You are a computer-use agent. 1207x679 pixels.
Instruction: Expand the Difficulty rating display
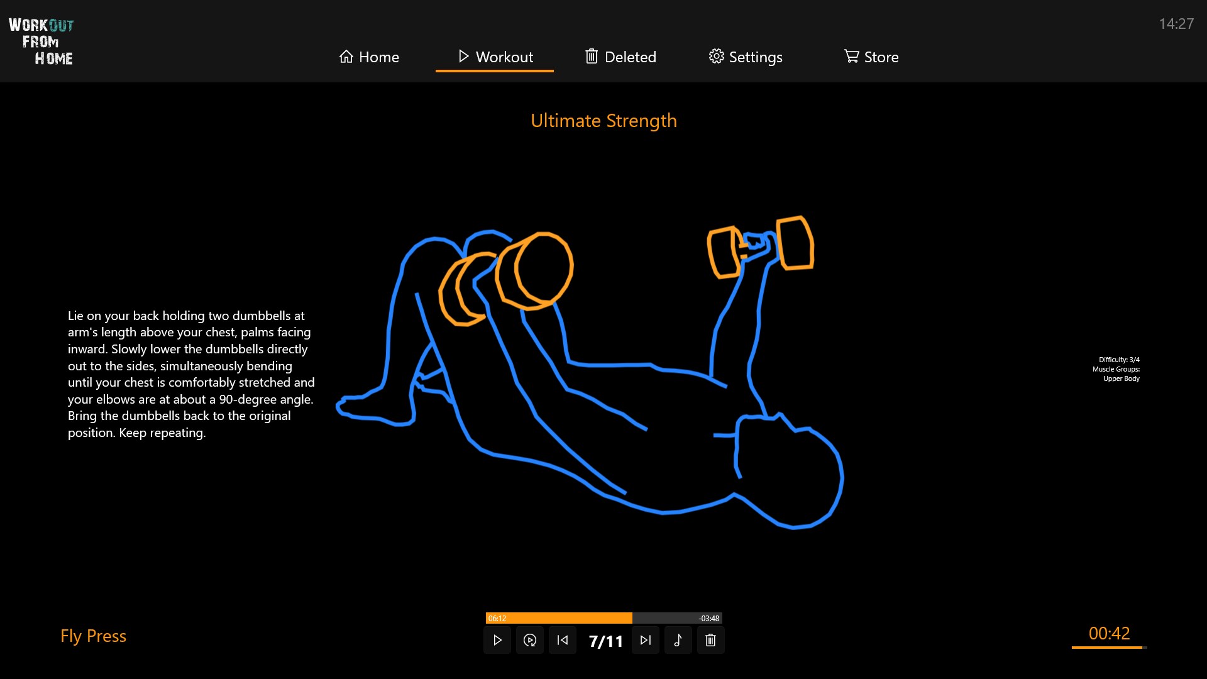[x=1119, y=358]
